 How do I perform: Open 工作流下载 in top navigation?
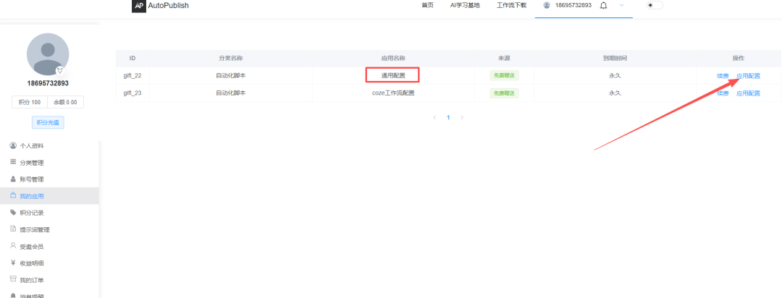[511, 6]
